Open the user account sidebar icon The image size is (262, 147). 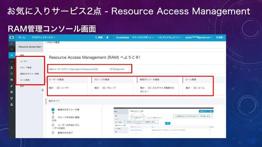[12, 67]
